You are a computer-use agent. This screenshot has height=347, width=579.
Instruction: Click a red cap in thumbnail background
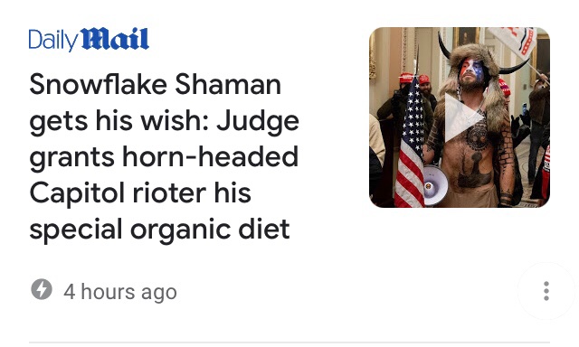pos(406,78)
